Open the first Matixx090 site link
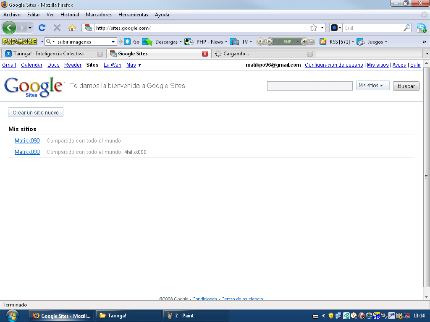The height and width of the screenshot is (322, 430). [27, 141]
